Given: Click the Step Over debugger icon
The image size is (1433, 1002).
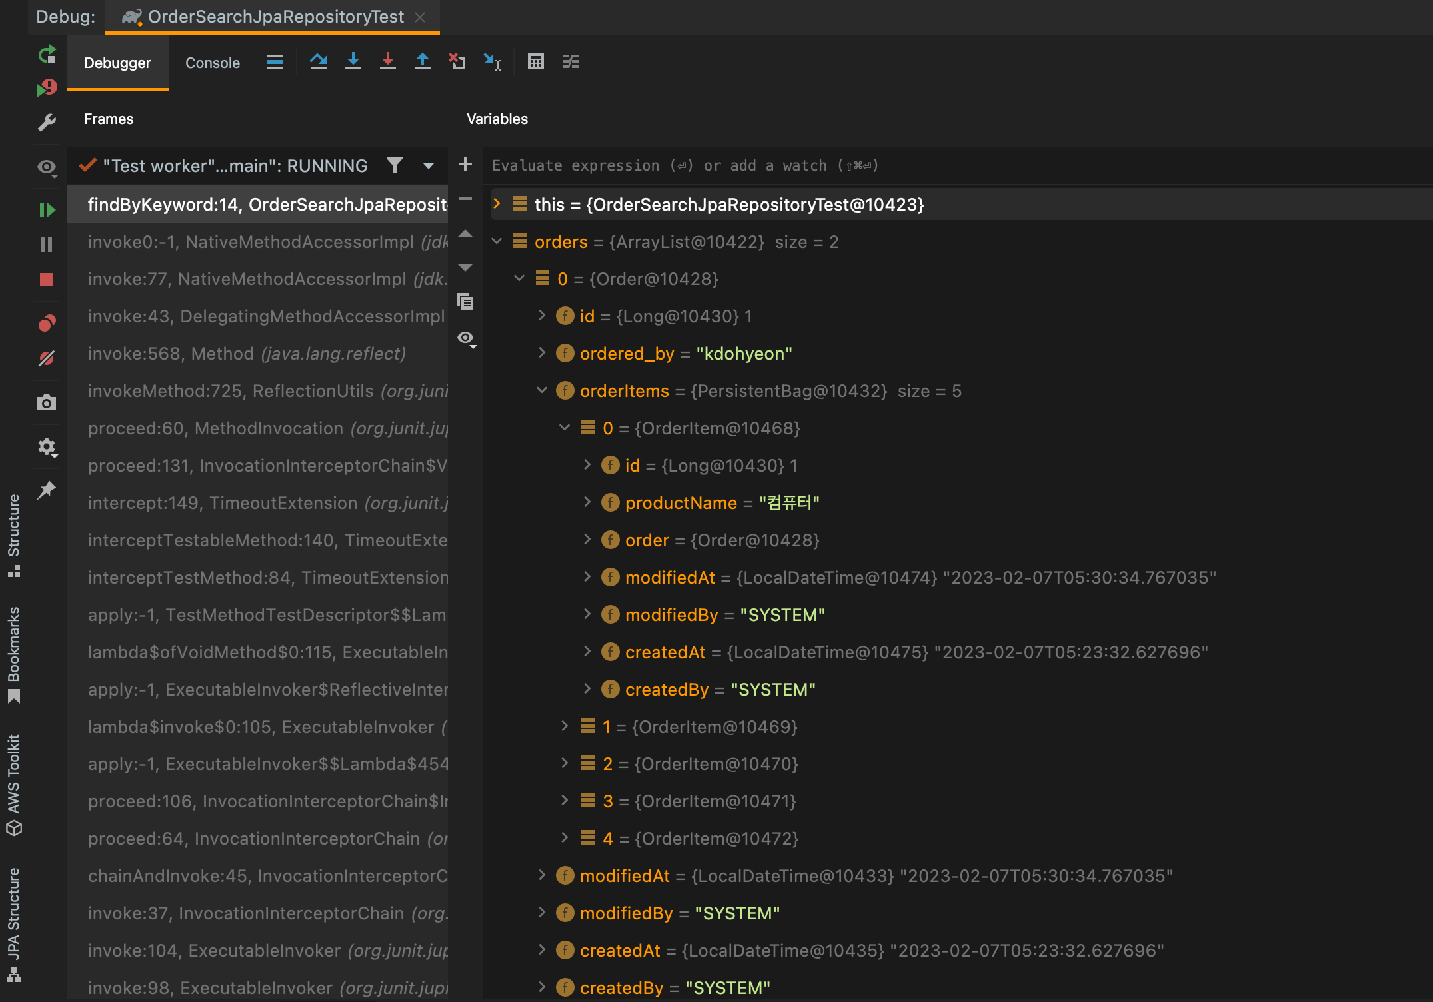Looking at the screenshot, I should [x=318, y=62].
